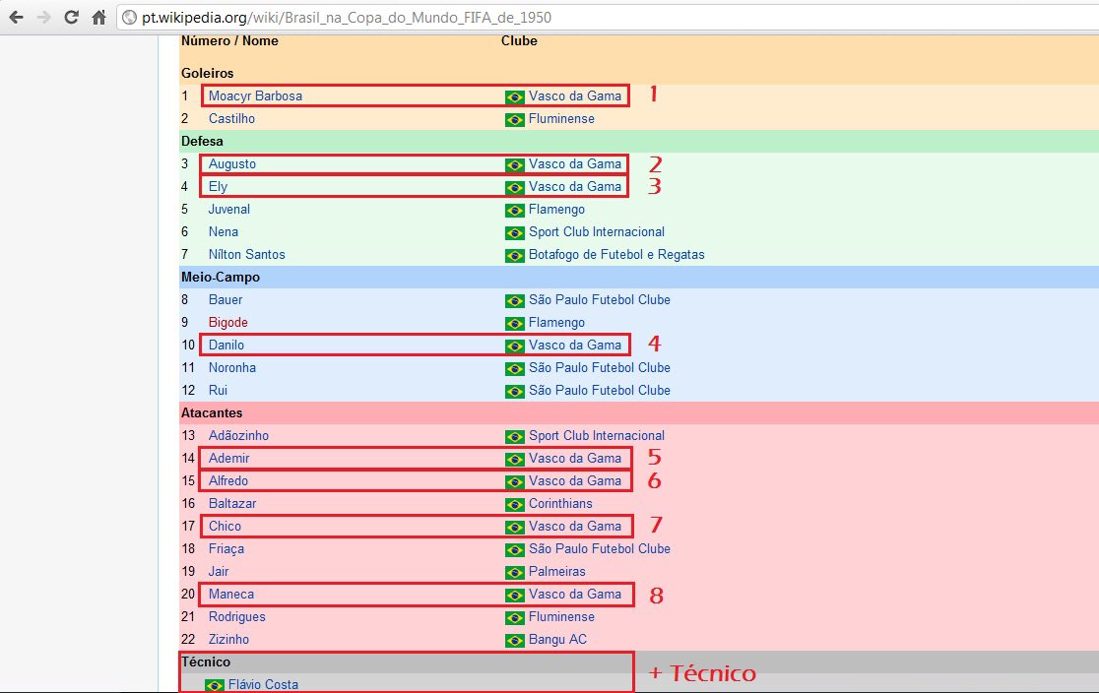Click the flag icon in Friaça's row

click(x=514, y=550)
